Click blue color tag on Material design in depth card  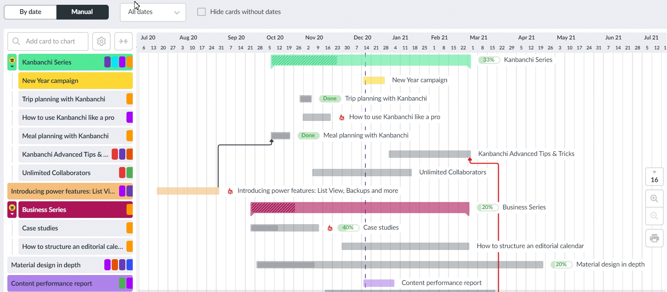[129, 265]
